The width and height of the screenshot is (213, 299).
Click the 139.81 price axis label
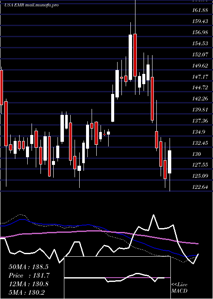pos(200,110)
